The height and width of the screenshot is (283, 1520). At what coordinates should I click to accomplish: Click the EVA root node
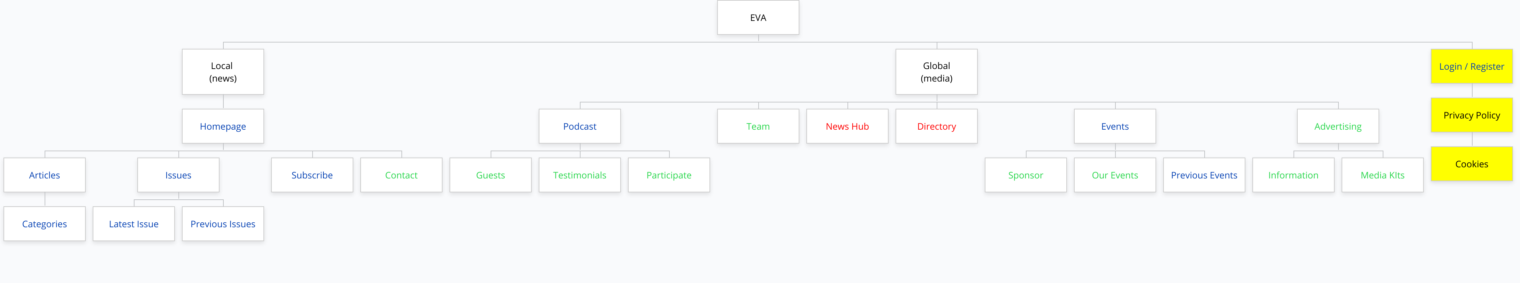coord(758,18)
